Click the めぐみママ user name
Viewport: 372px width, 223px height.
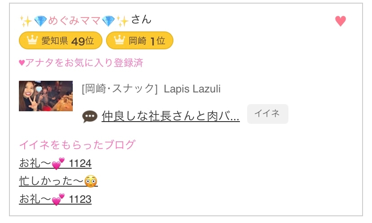click(74, 21)
